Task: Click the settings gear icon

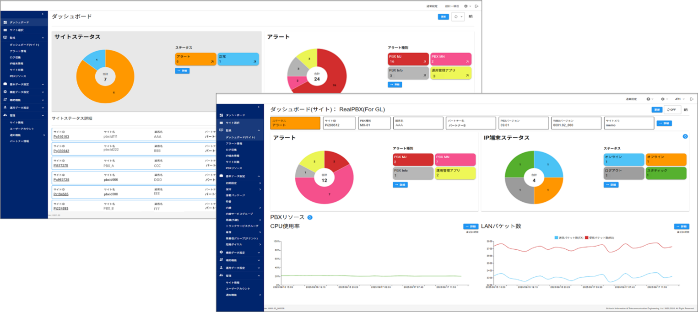Action: tap(663, 99)
